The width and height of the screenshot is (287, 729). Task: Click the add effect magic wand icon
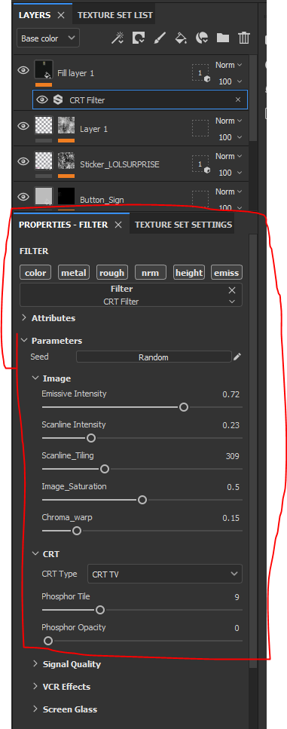pos(117,38)
